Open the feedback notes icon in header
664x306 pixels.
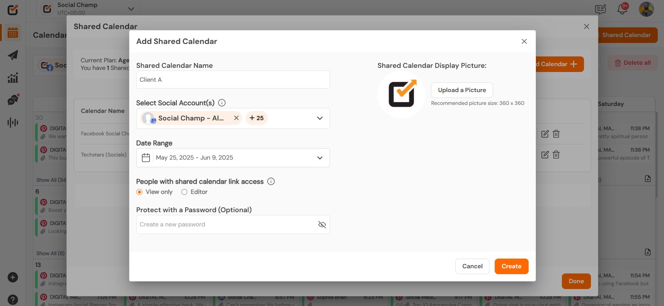pyautogui.click(x=600, y=9)
